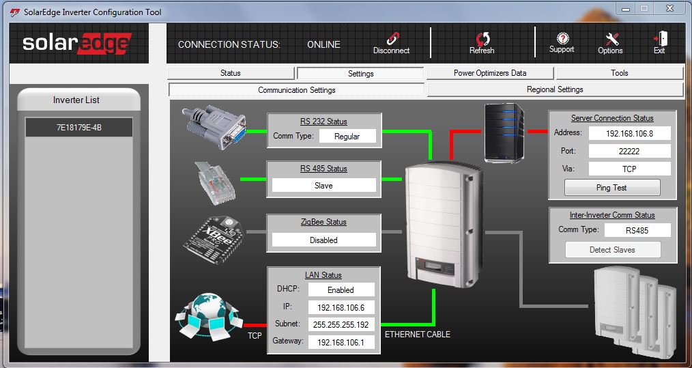Open the RS 232 Status link

[323, 122]
